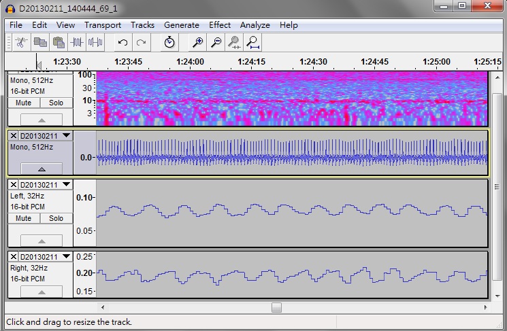Click the 1:24:00 timeline ruler mark
507x331 pixels.
(190, 61)
